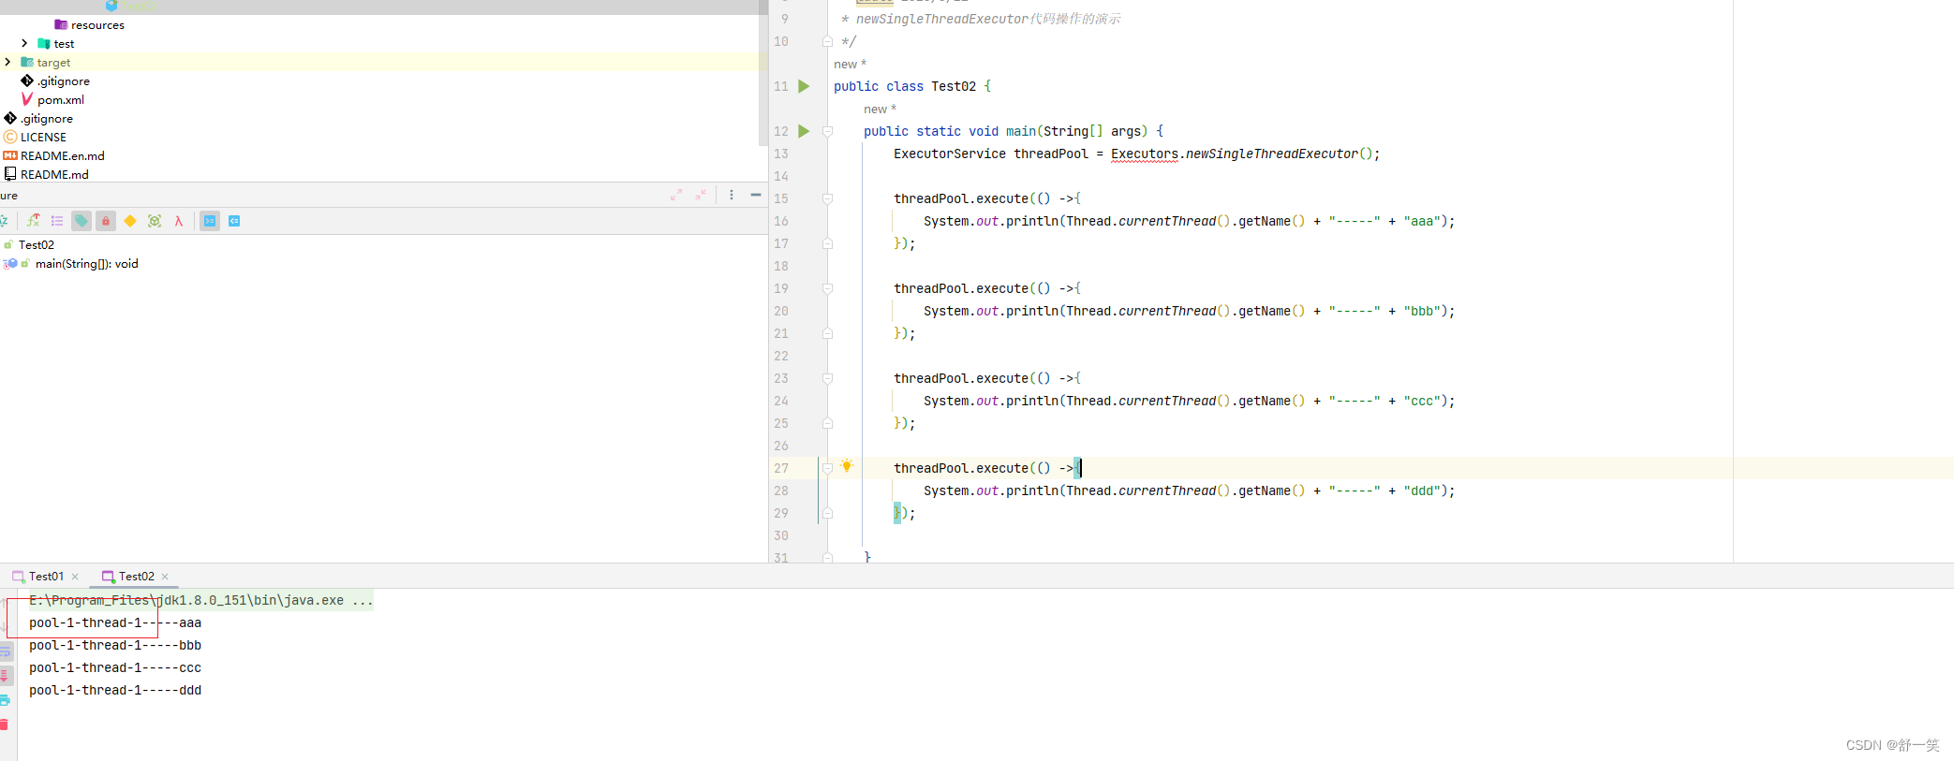This screenshot has height=761, width=1954.
Task: Toggle the yellow diamond fields filter
Action: (x=130, y=221)
